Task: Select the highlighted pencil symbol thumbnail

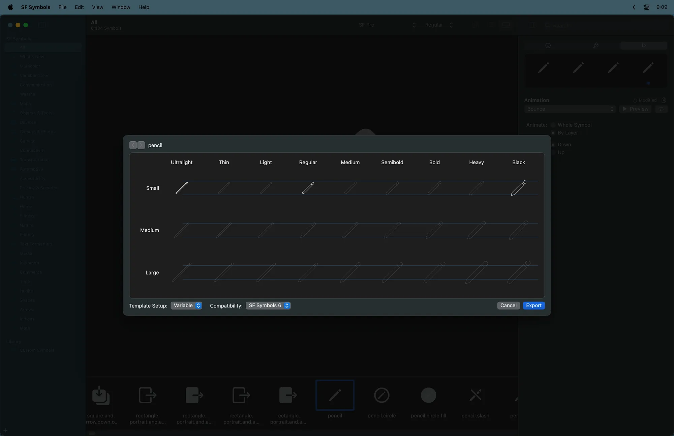Action: pos(335,395)
